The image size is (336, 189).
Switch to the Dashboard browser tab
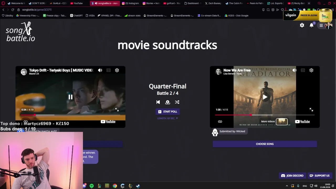[x=193, y=3]
